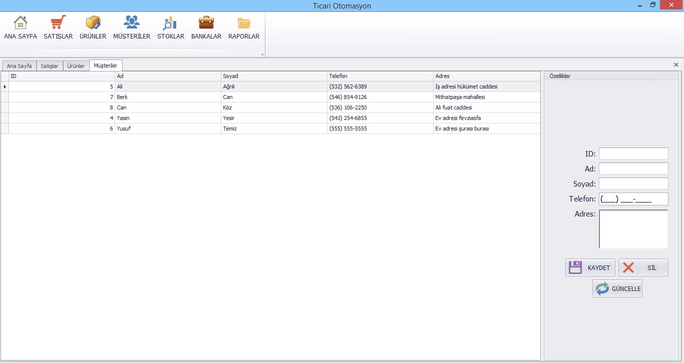684x363 pixels.
Task: Focus the Soyad input field
Action: (633, 183)
